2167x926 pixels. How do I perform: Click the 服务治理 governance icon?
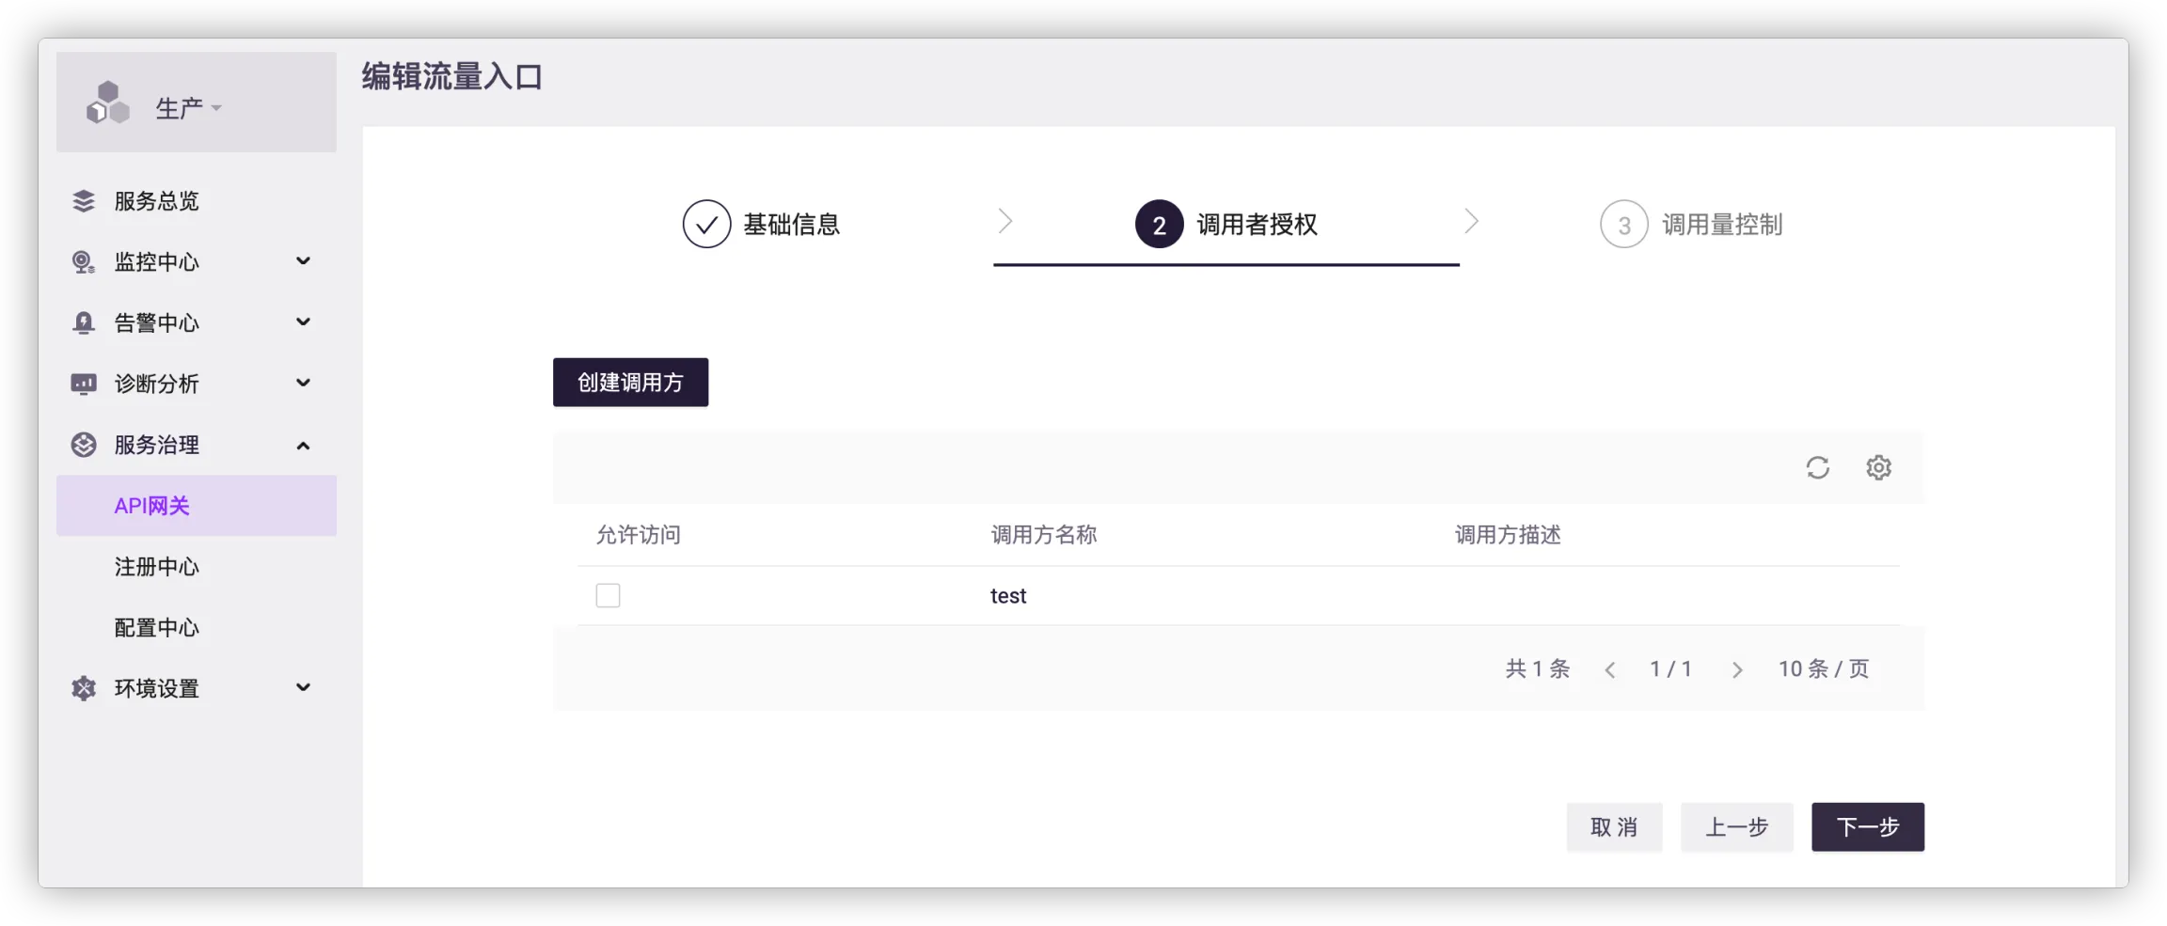point(84,445)
